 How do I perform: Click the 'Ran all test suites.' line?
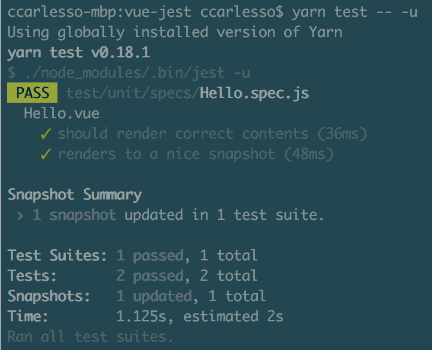(x=90, y=337)
